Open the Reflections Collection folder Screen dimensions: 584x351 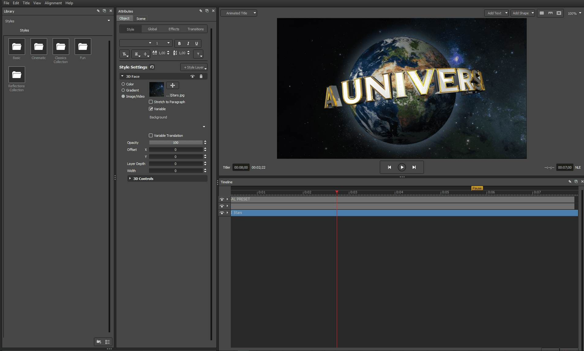[x=17, y=75]
